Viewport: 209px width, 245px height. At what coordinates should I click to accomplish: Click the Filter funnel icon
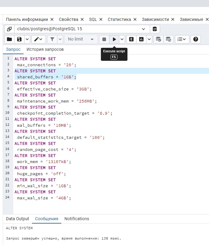(52, 39)
